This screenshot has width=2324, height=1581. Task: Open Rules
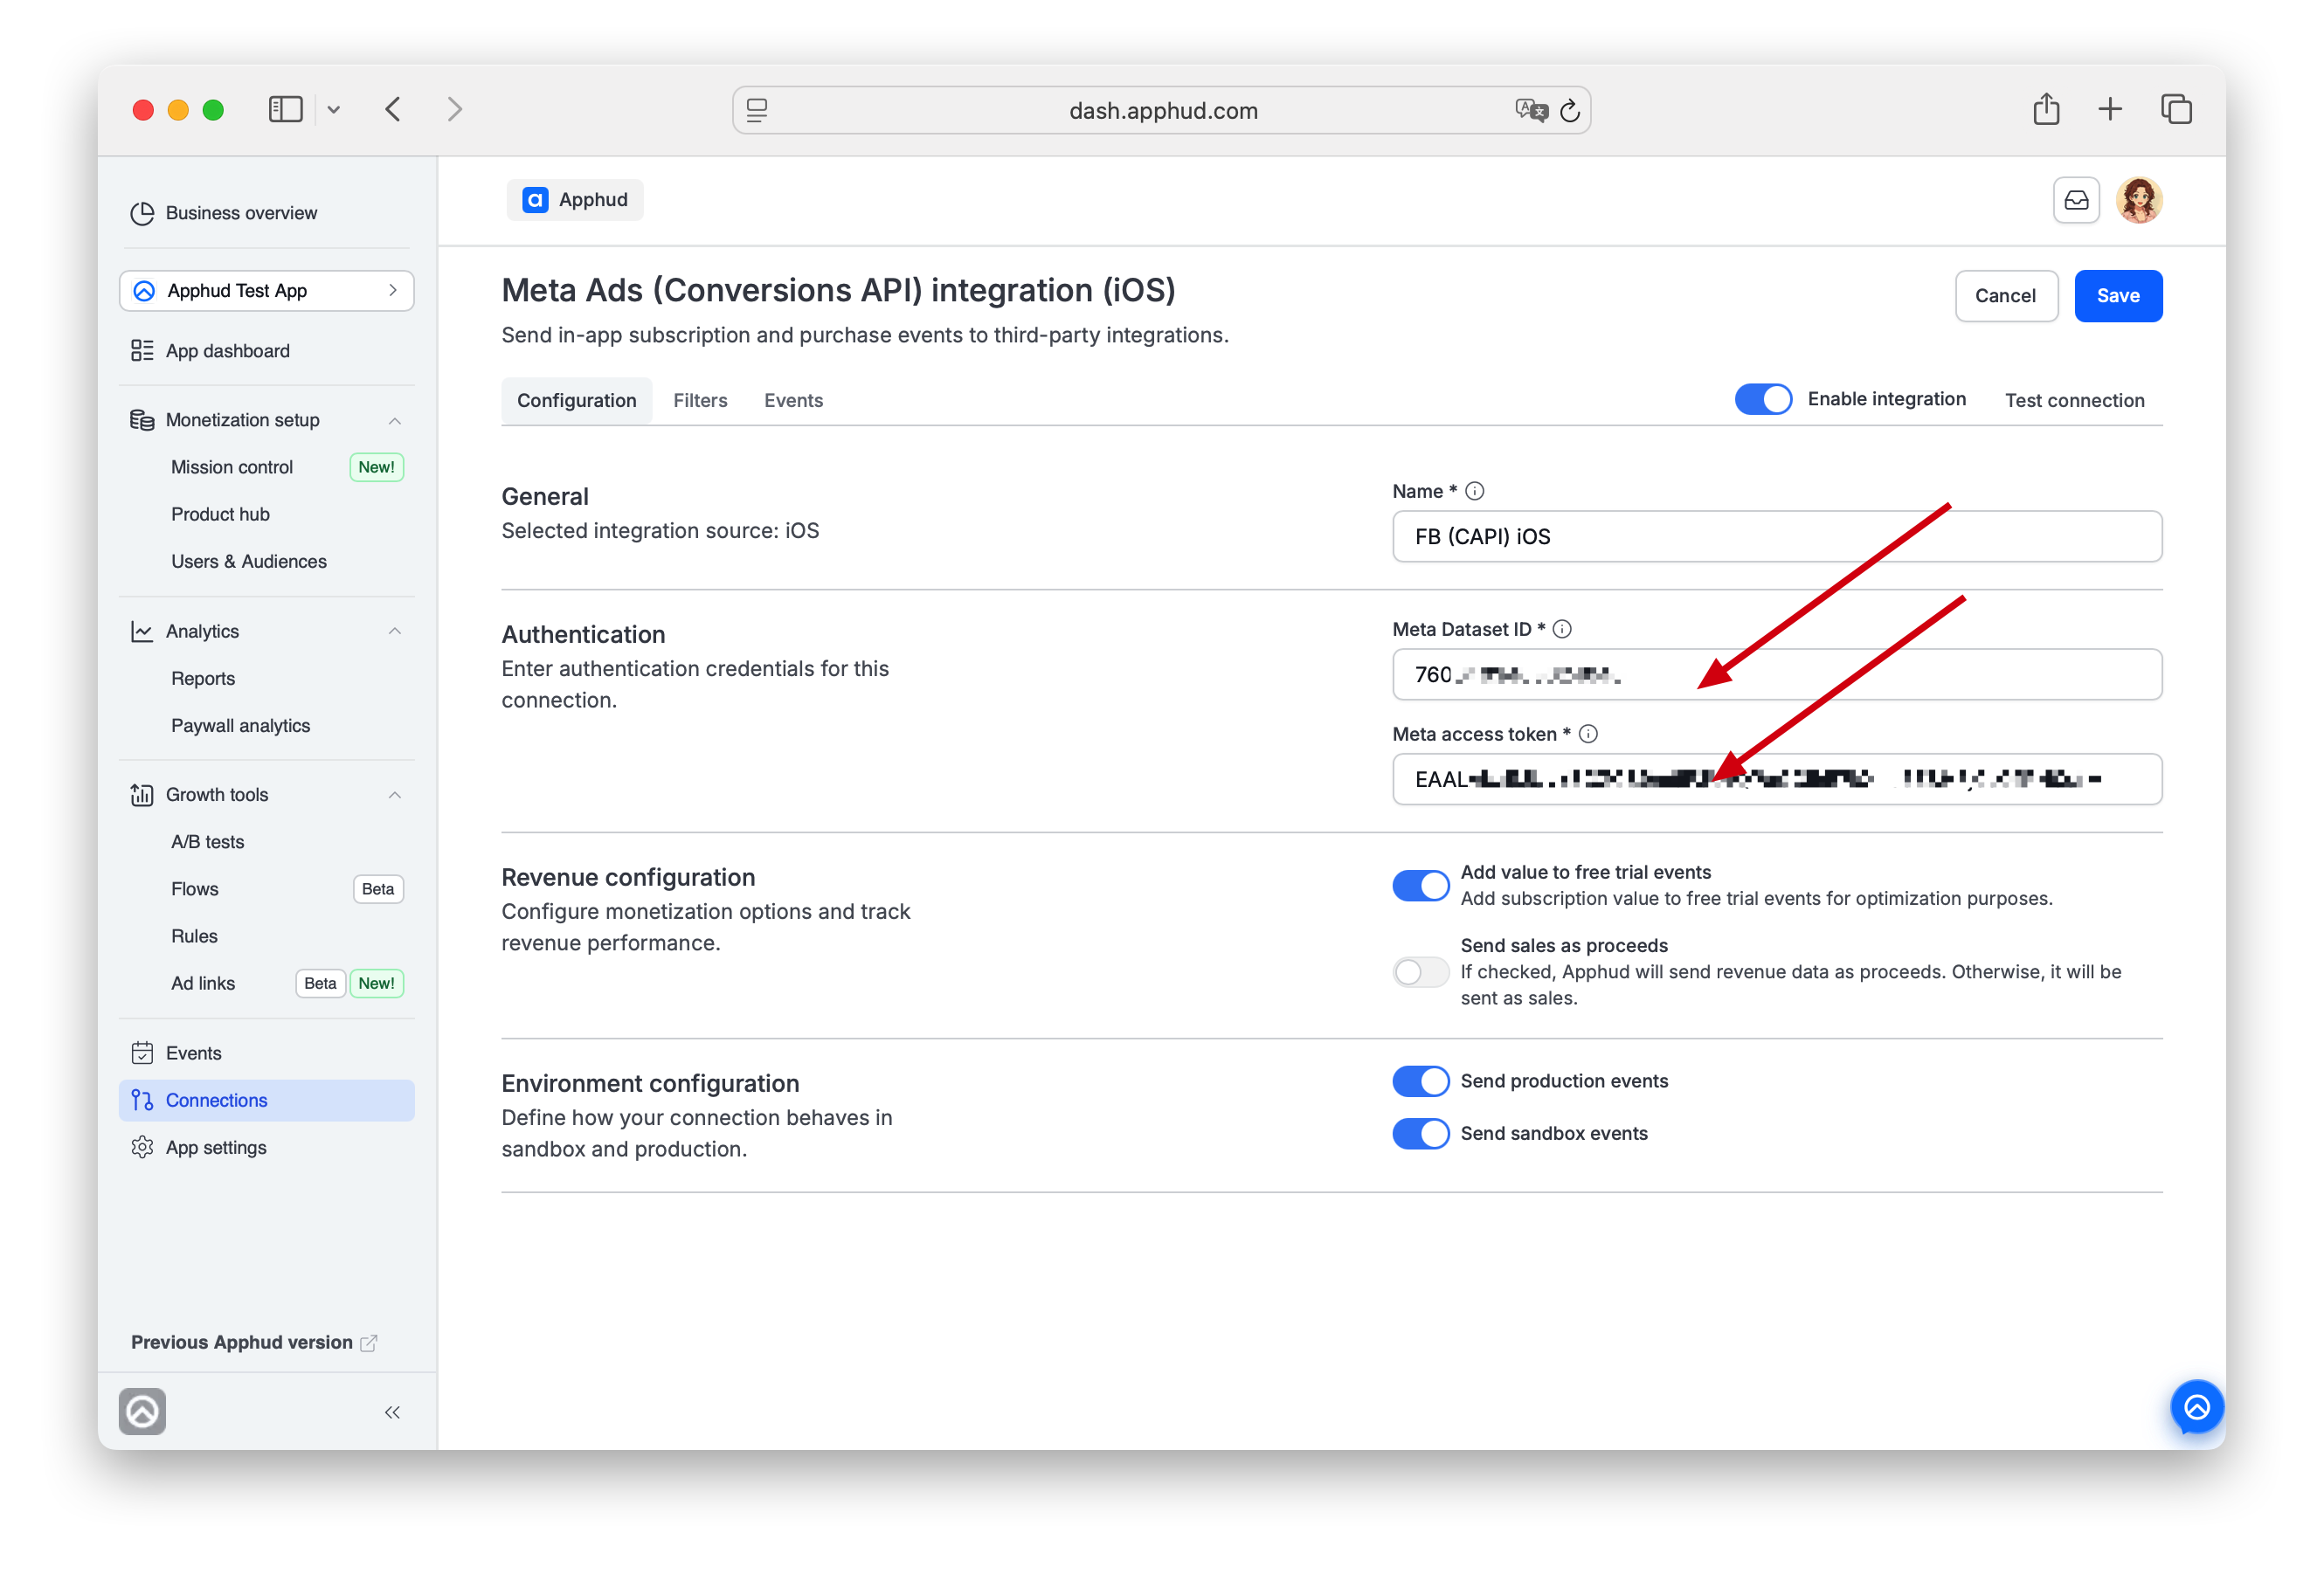click(194, 936)
